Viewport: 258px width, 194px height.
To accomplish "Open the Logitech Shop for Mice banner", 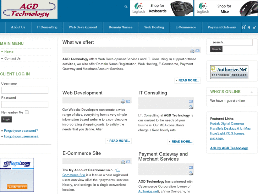I will click(x=226, y=8).
